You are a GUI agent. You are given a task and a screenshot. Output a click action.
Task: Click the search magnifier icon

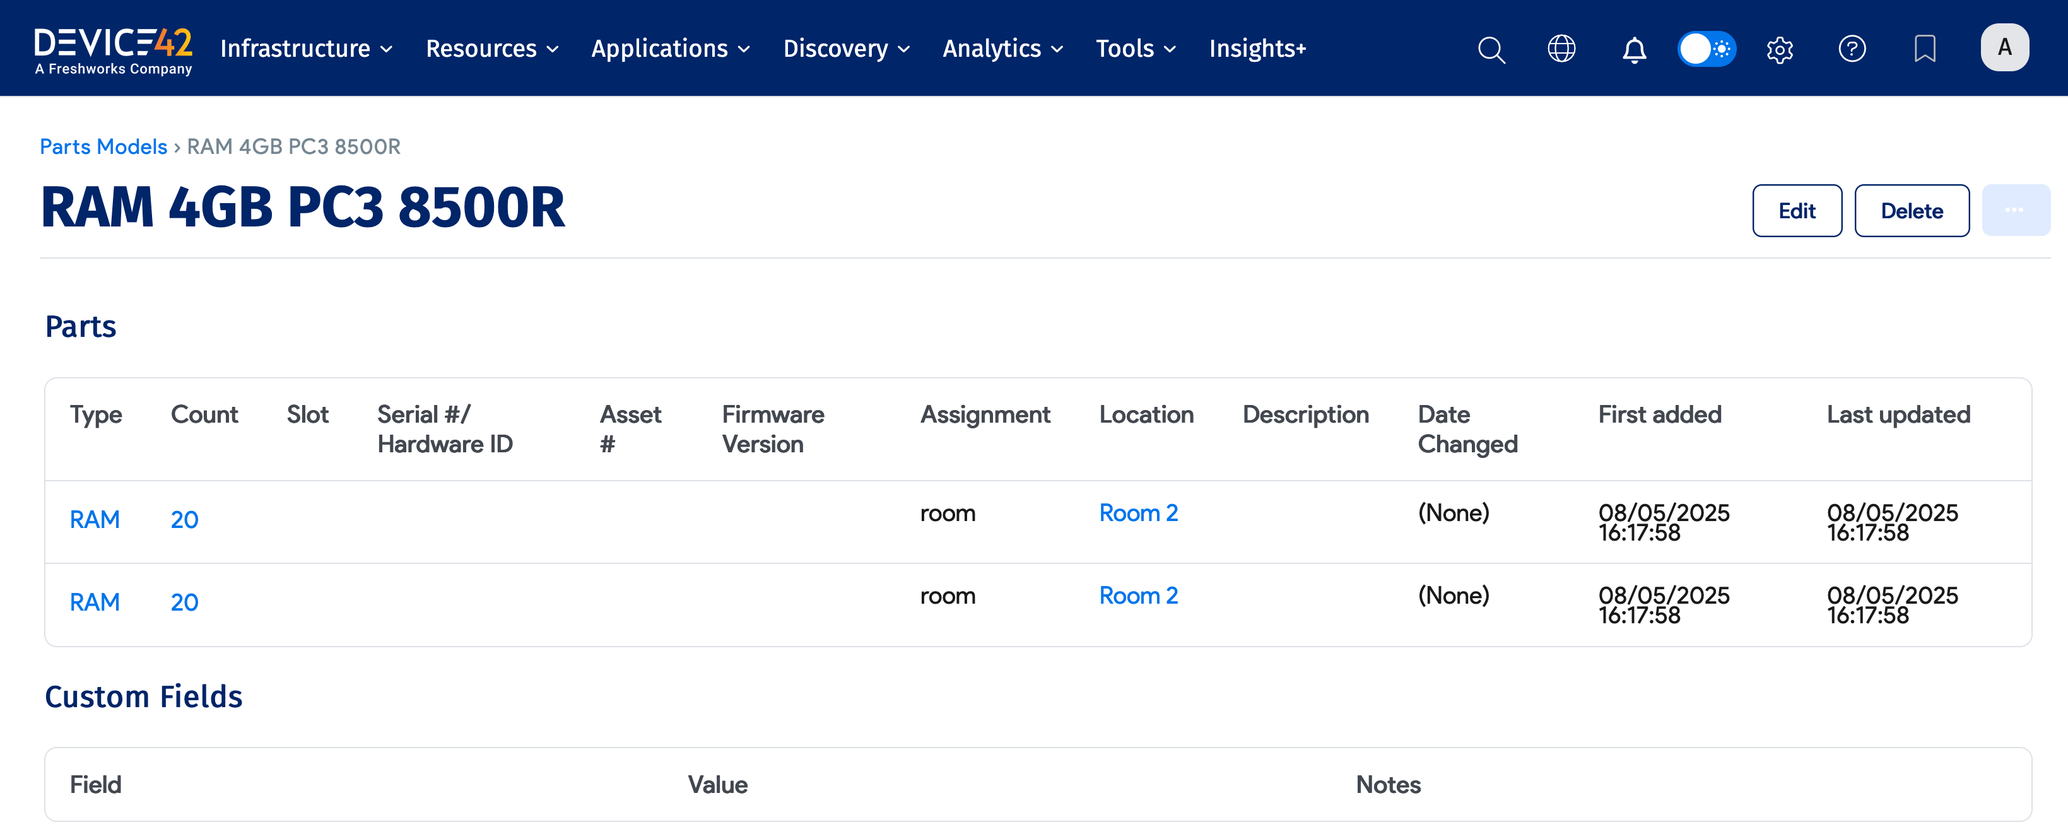click(x=1490, y=50)
